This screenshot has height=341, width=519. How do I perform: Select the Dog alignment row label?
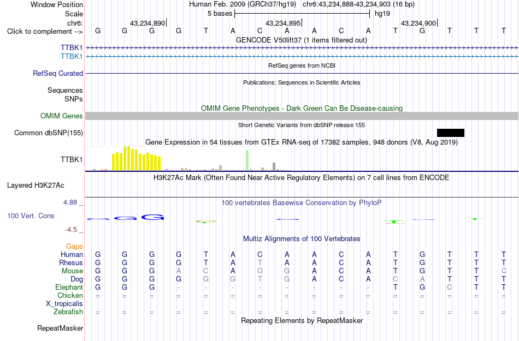pos(77,279)
